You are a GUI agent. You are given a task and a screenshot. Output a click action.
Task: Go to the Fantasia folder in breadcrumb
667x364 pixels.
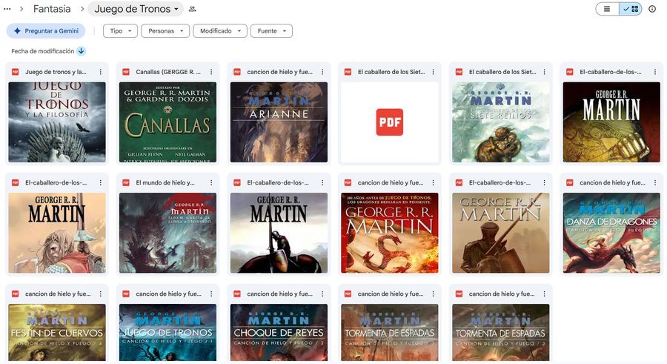pyautogui.click(x=52, y=9)
